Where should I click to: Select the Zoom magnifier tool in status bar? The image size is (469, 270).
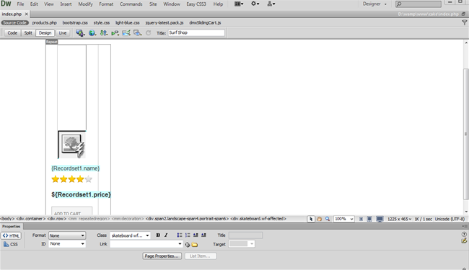coord(328,219)
